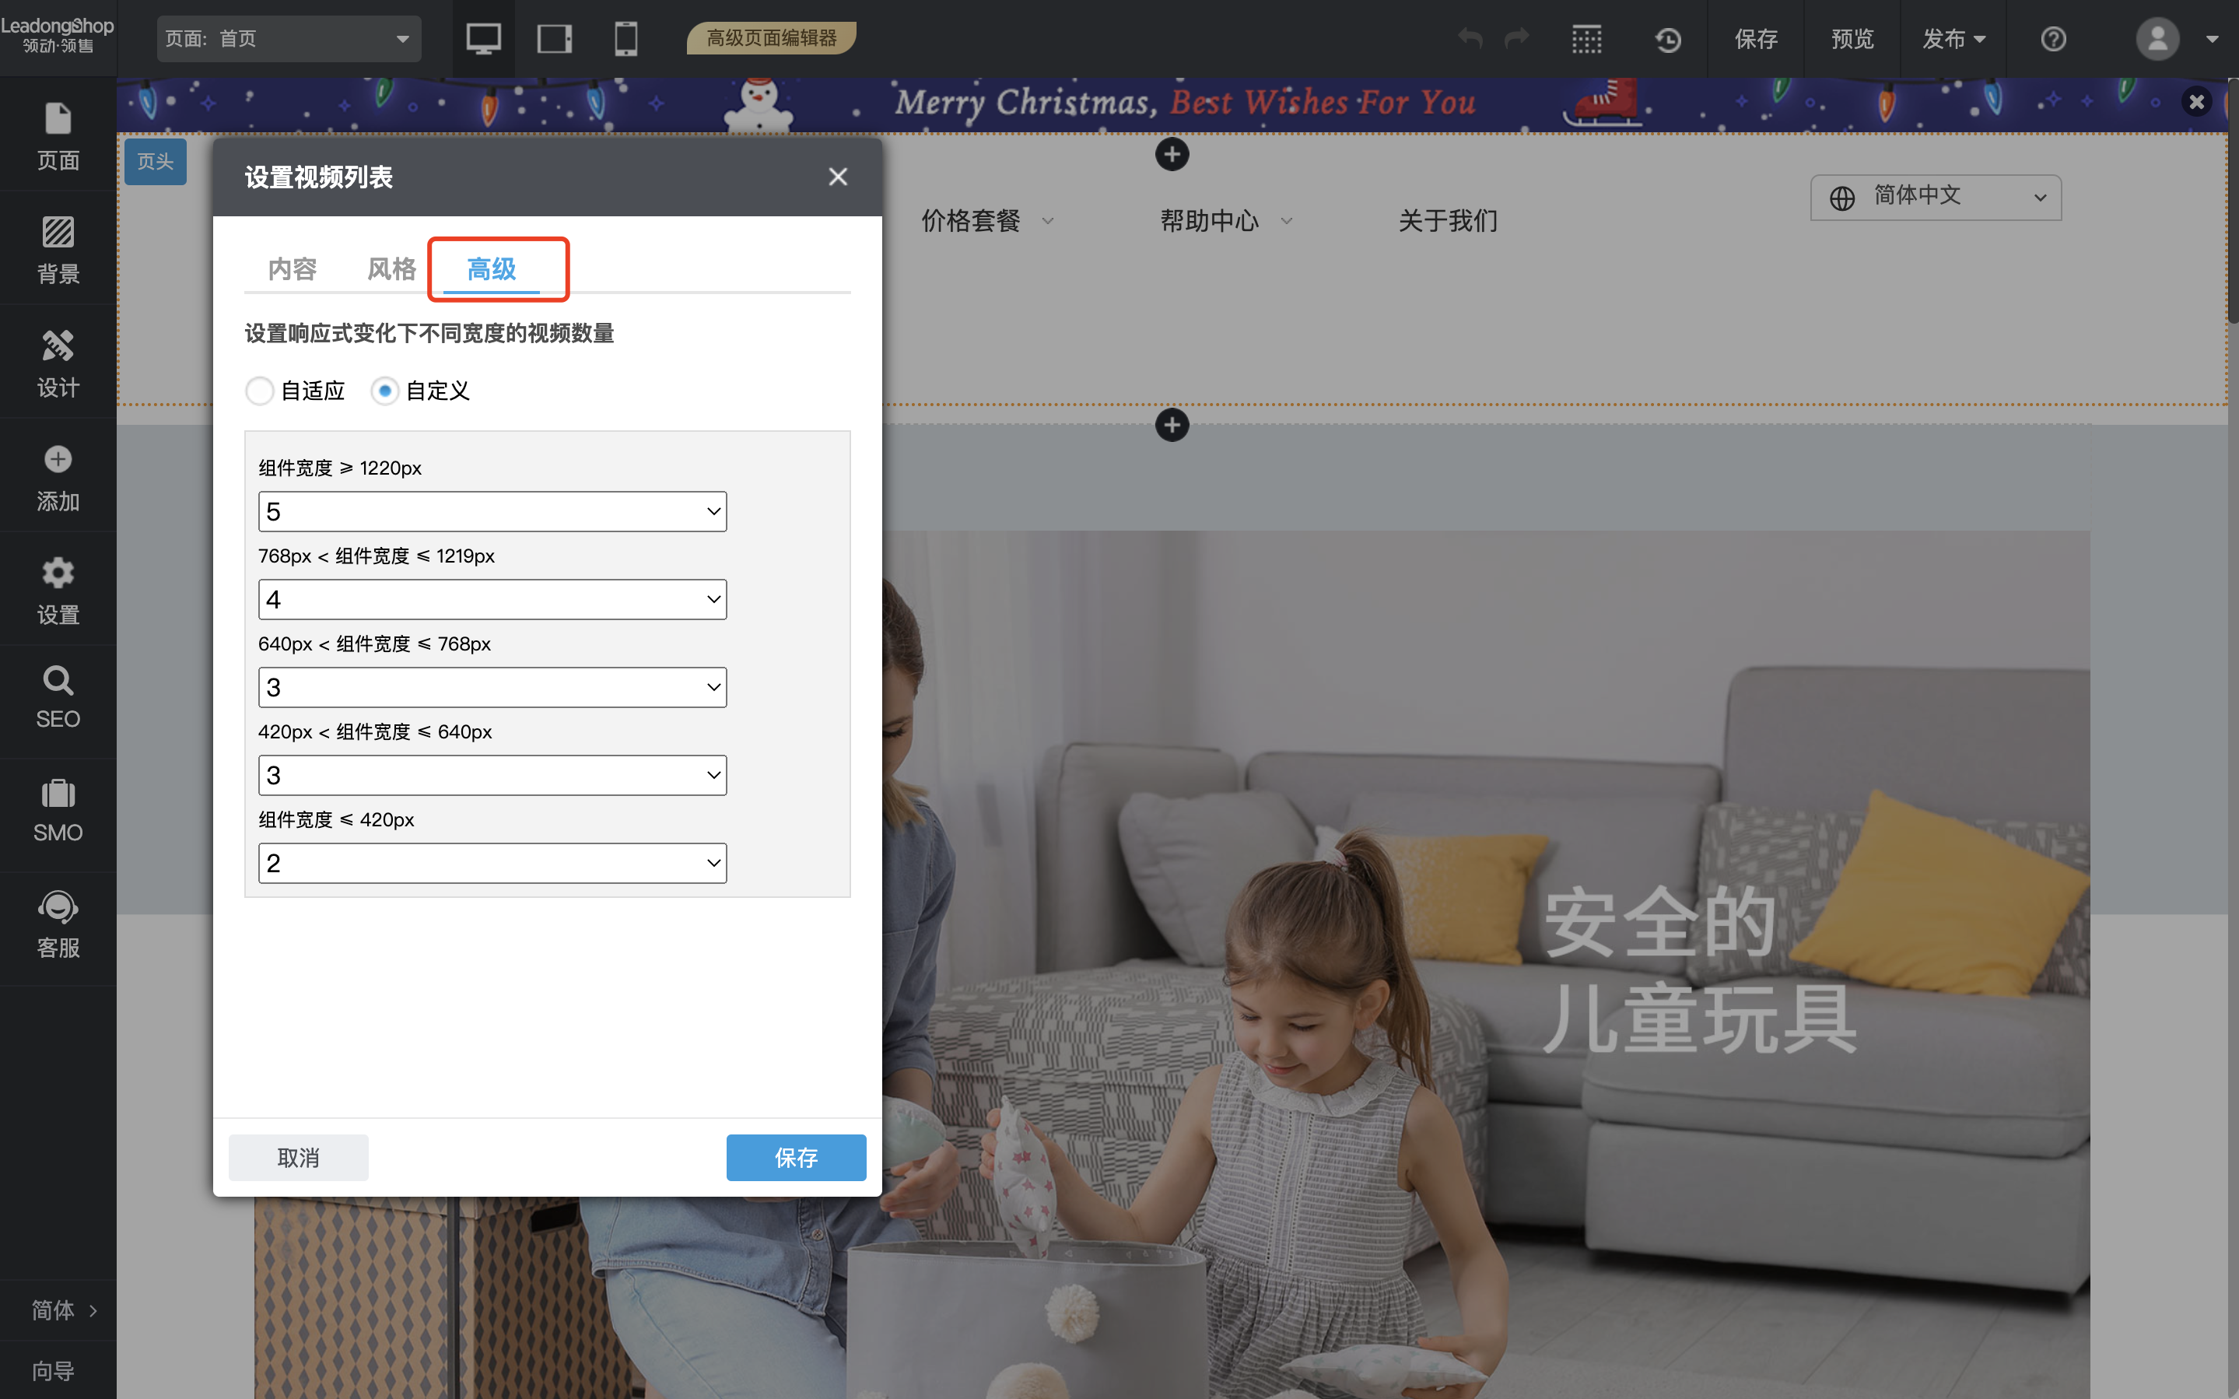Image resolution: width=2239 pixels, height=1399 pixels.
Task: Open the 简体中文 language dropdown
Action: 1935,197
